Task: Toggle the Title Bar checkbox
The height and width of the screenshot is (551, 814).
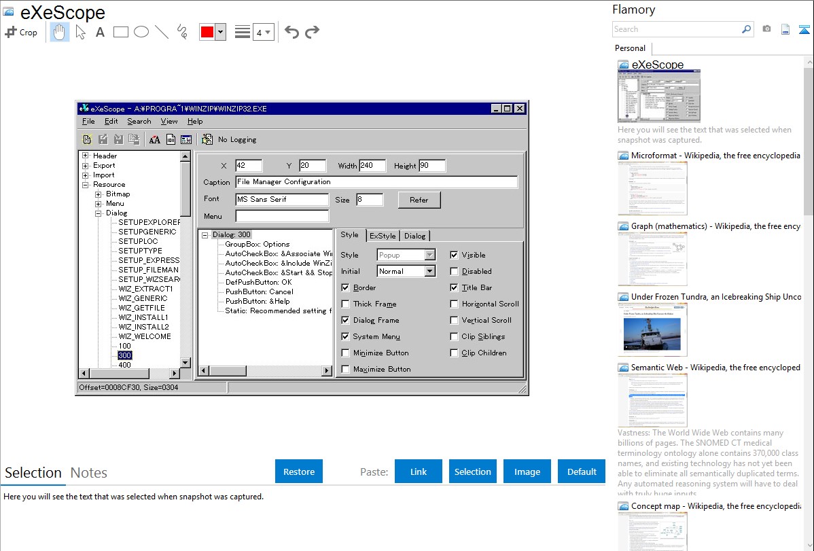Action: pos(455,287)
